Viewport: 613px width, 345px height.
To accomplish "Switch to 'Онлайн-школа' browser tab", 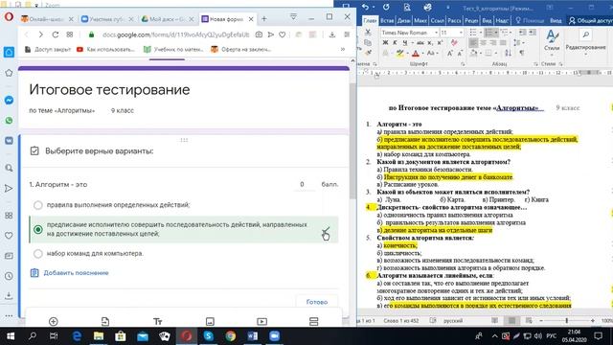I will pyautogui.click(x=47, y=19).
